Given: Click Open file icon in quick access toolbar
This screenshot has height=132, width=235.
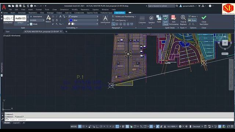Looking at the screenshot, I should pyautogui.click(x=13, y=6).
